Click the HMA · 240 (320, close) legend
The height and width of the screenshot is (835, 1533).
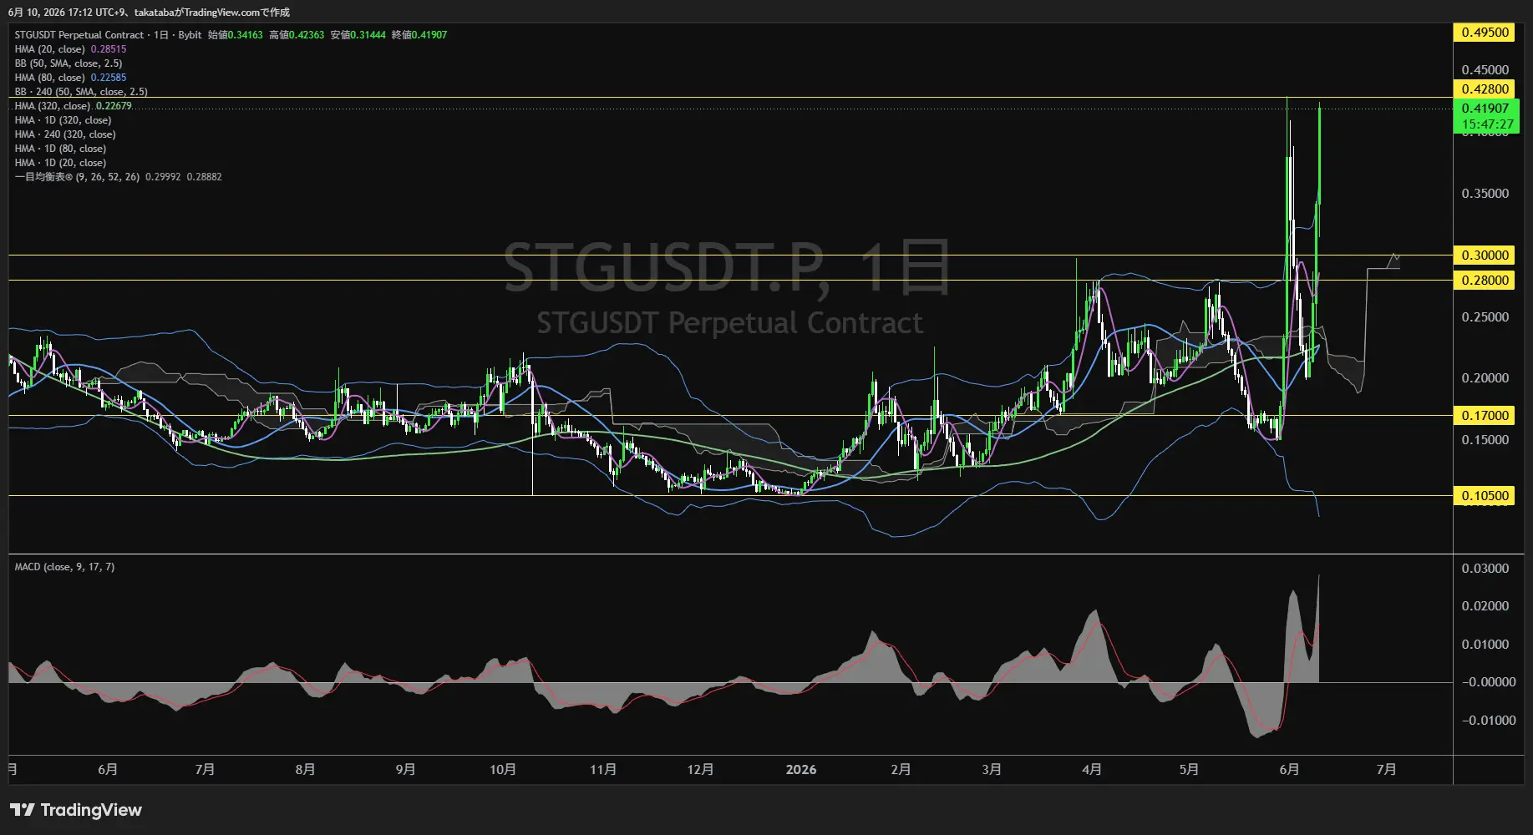click(65, 134)
